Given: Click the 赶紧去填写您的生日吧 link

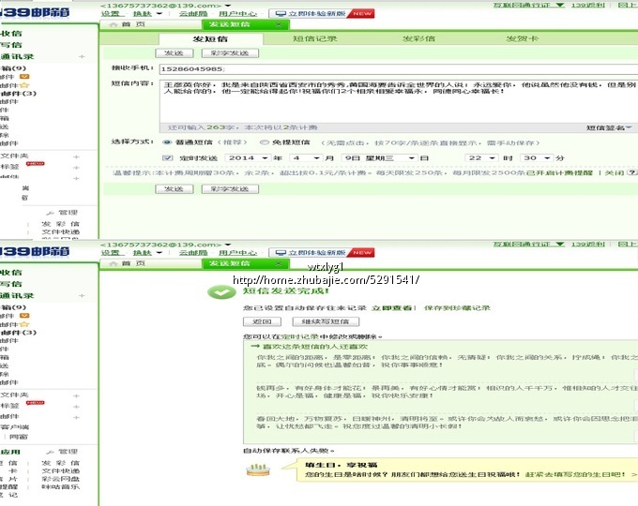Looking at the screenshot, I should [x=575, y=474].
